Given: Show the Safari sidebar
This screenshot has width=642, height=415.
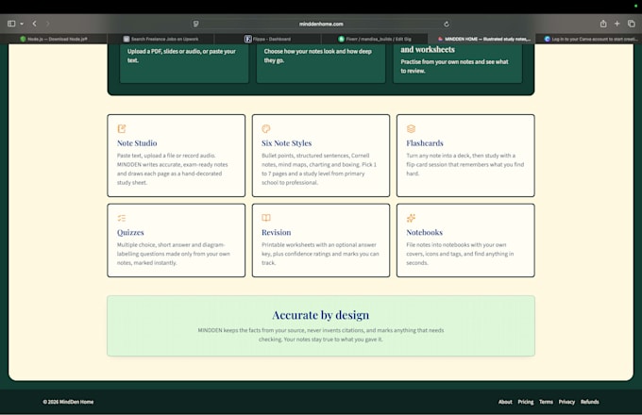Looking at the screenshot, I should pos(11,24).
